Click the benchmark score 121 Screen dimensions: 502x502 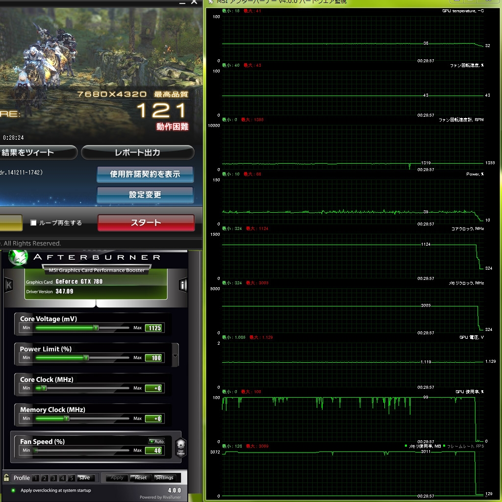point(162,110)
